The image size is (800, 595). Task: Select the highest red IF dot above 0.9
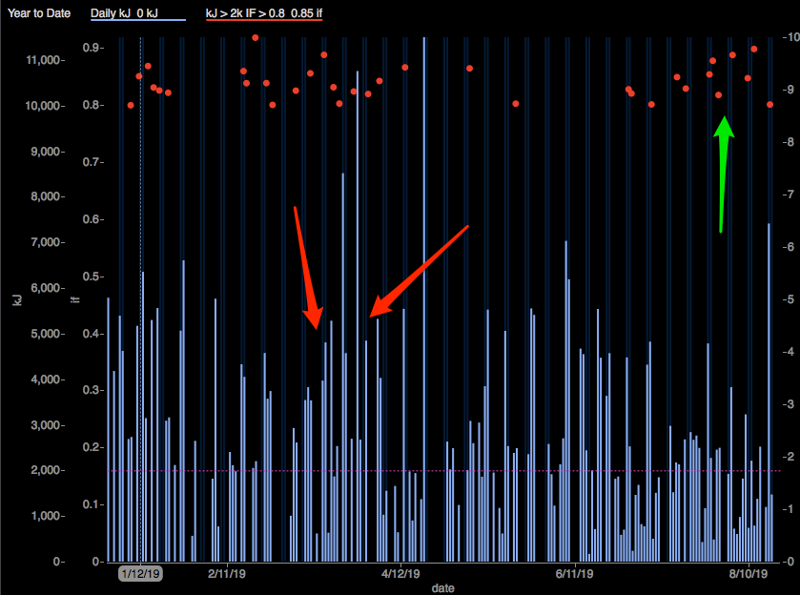pyautogui.click(x=256, y=38)
